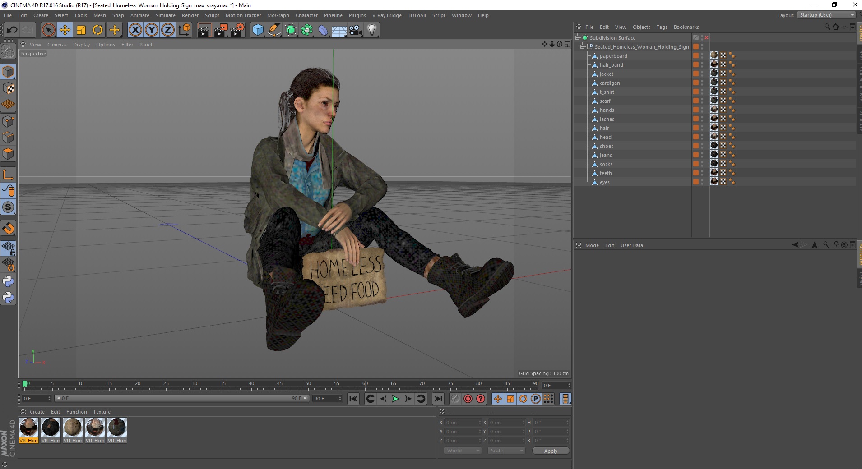Select the Rotate tool

coord(97,30)
